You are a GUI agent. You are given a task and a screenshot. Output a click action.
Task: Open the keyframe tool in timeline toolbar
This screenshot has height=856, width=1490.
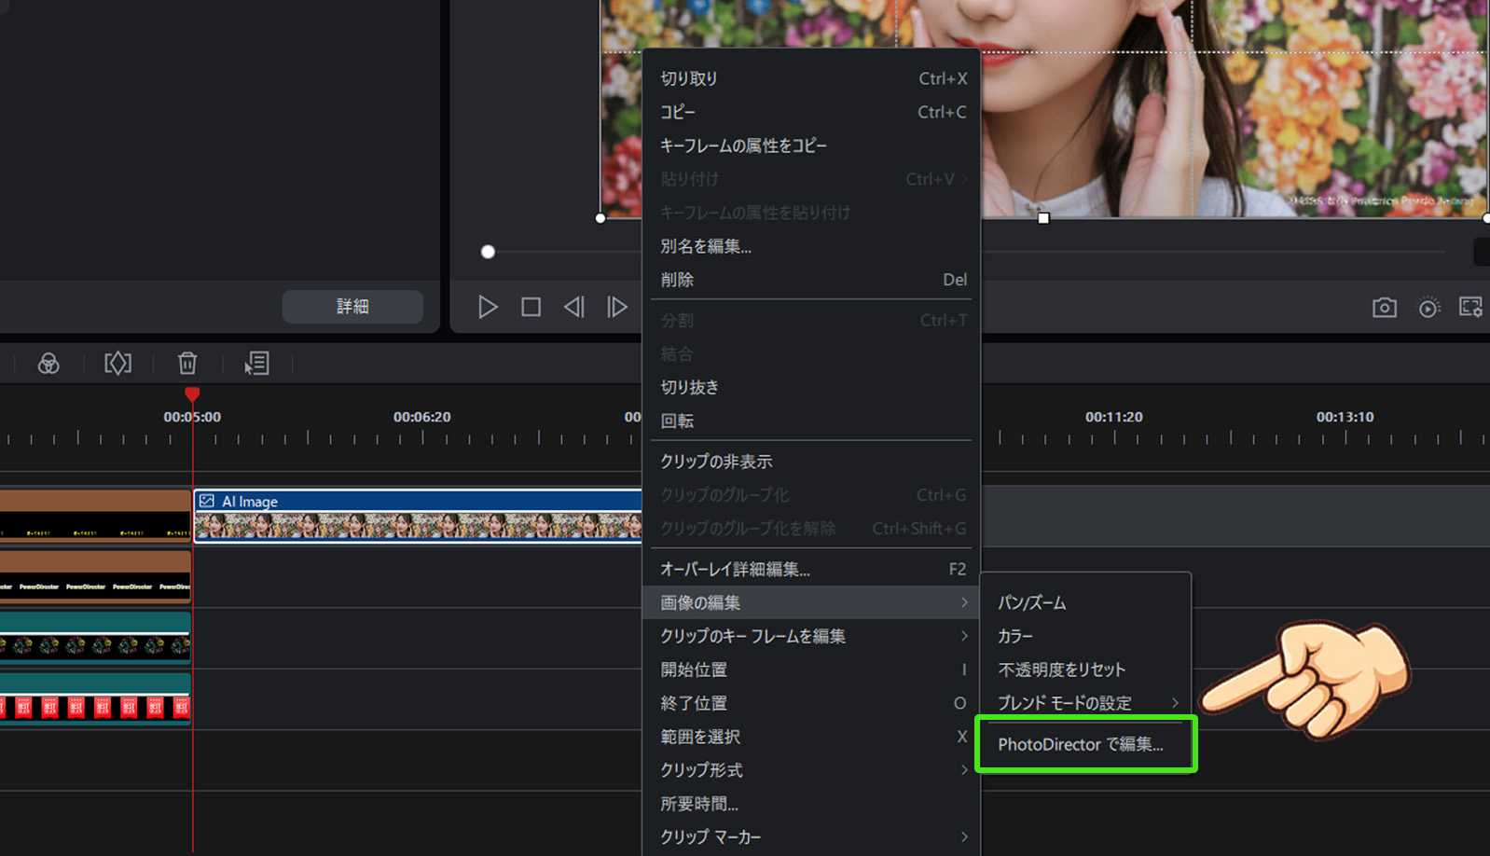click(117, 363)
